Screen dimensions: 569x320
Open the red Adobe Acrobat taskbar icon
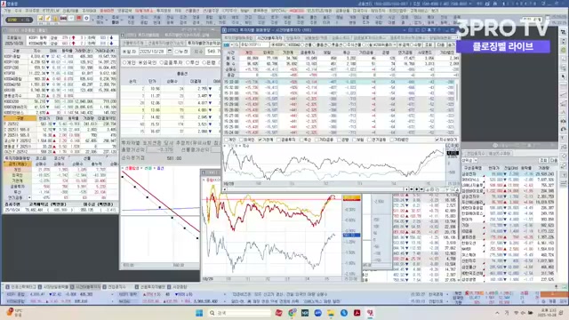coord(357,313)
